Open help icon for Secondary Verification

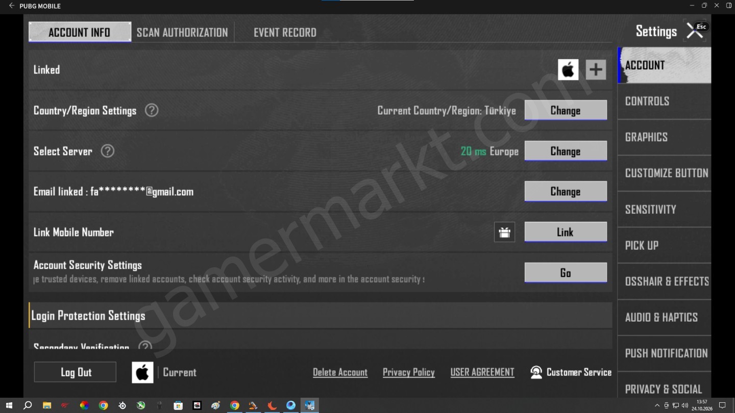pos(145,346)
